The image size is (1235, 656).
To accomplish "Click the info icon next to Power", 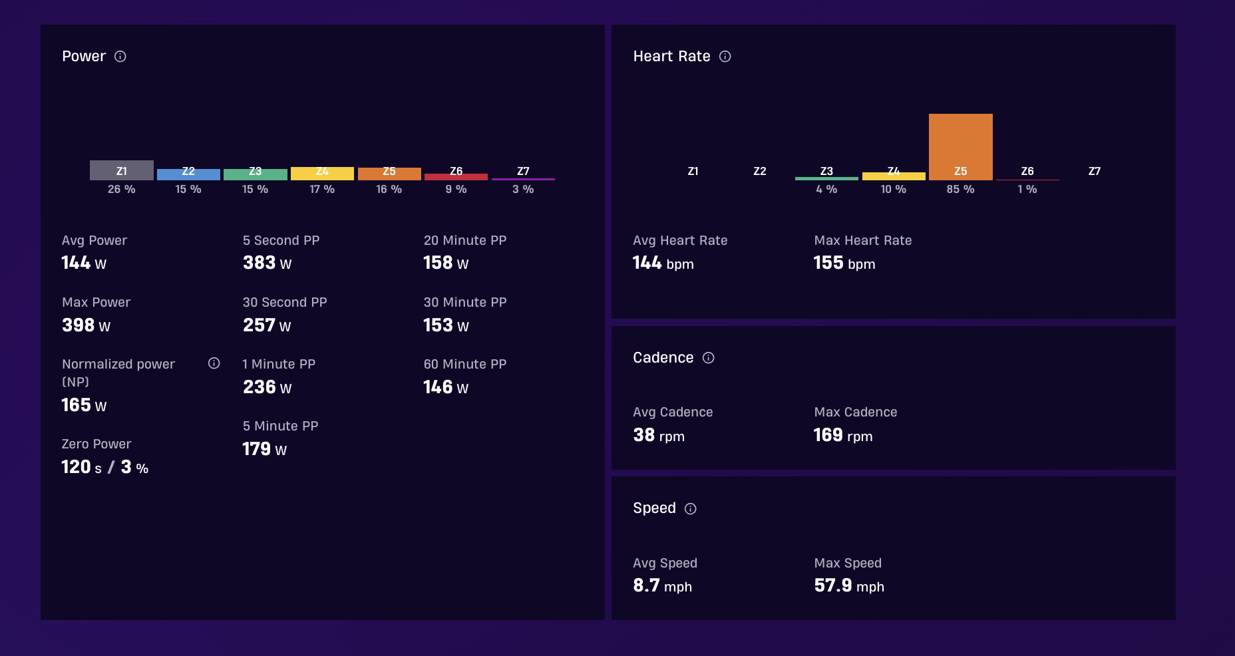I will pyautogui.click(x=120, y=57).
